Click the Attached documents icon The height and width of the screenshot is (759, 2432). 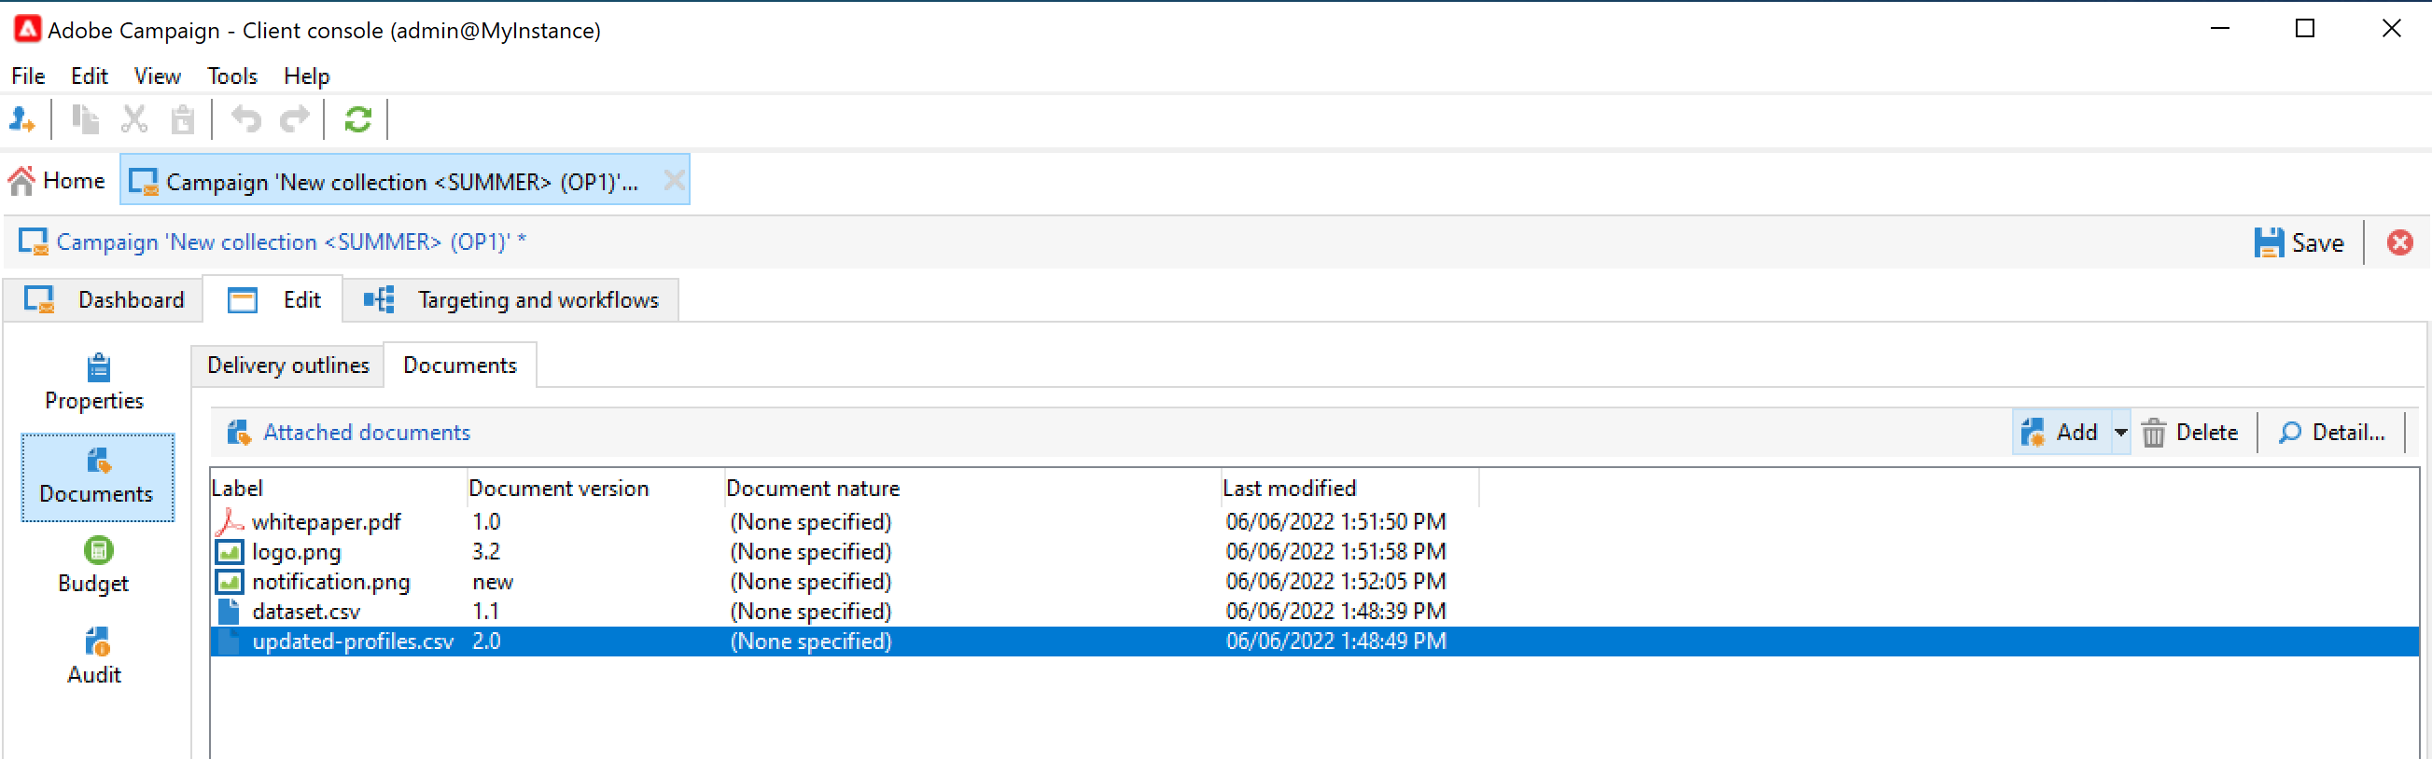click(239, 433)
